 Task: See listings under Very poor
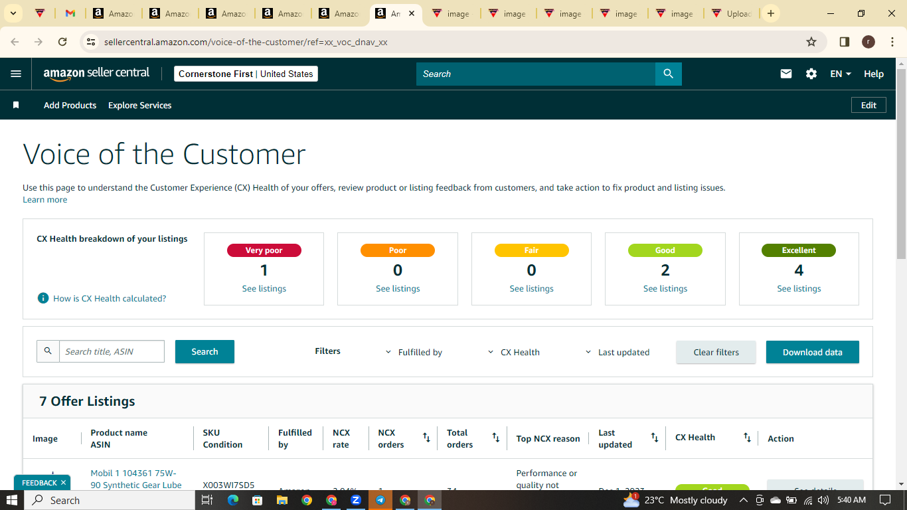point(264,288)
